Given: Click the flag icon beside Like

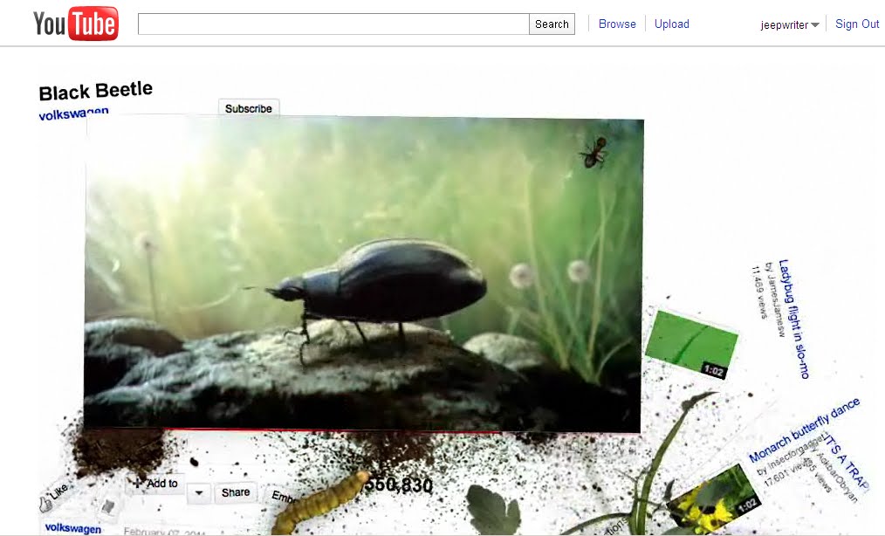Looking at the screenshot, I should click(108, 506).
